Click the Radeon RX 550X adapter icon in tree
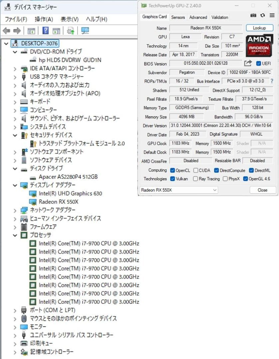Screen dimensions: 279x359 33,202
